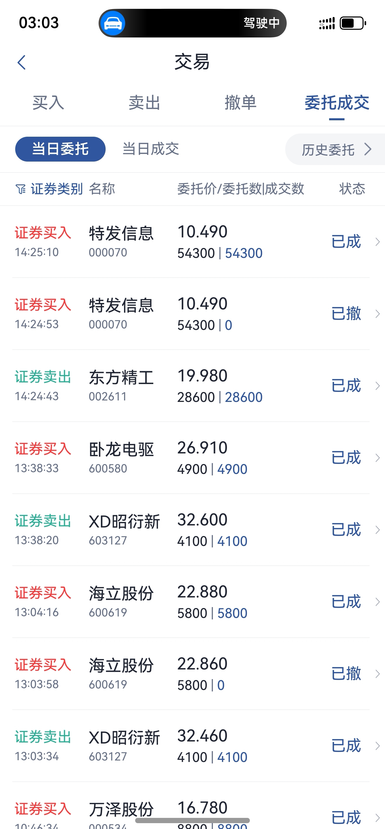Viewport: 385px width, 829px height.
Task: Expand the 卧龙电驱 order details chevron
Action: [378, 458]
